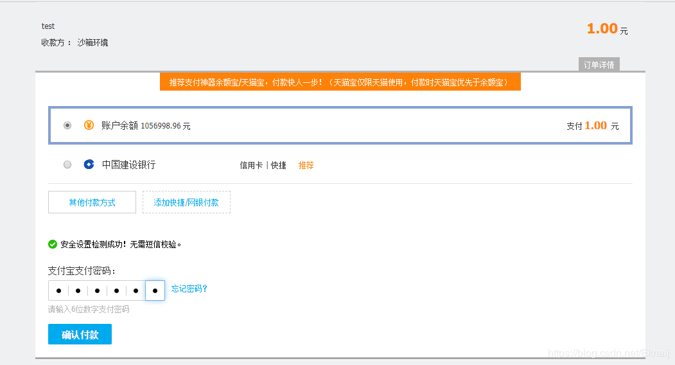Focus the fourth payment password digit box

pyautogui.click(x=116, y=291)
